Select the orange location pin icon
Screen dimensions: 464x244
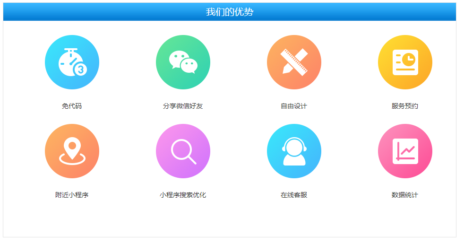click(72, 151)
